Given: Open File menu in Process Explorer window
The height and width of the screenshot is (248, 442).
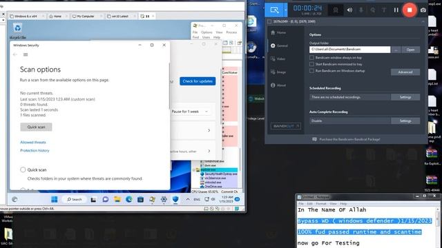Looking at the screenshot, I should pos(195,32).
